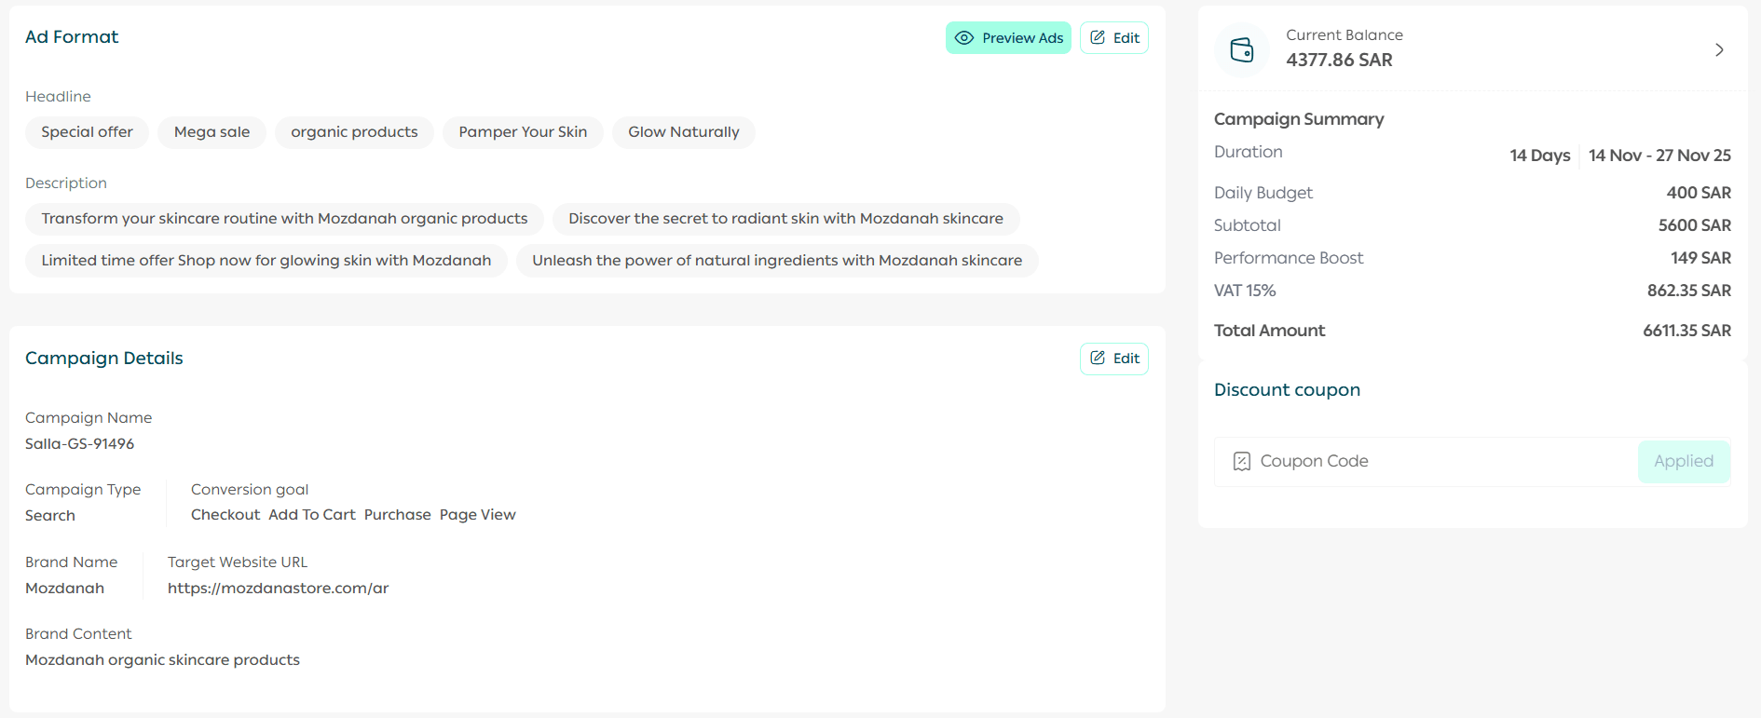
Task: Click the Current Balance amount 4377.86 SAR
Action: [1339, 61]
